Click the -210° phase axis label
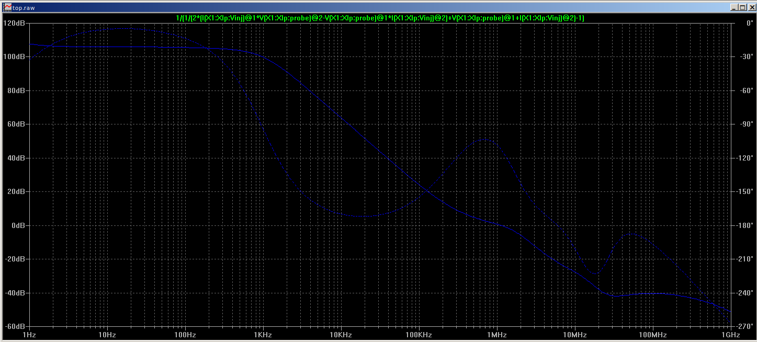757x342 pixels. click(743, 259)
